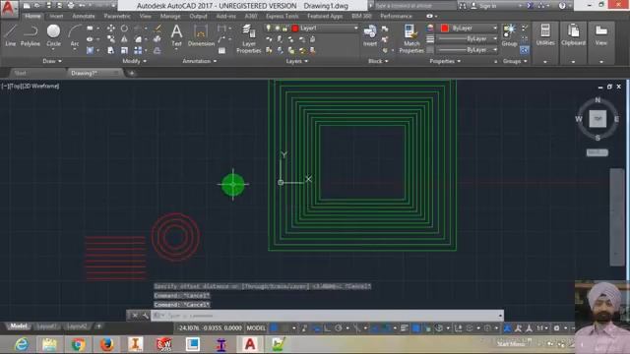The image size is (630, 354).
Task: Switch to the Manage ribbon tab
Action: tap(170, 16)
